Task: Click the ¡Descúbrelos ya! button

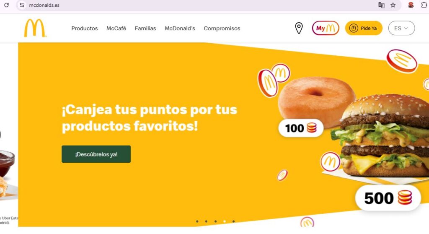Action: click(96, 154)
